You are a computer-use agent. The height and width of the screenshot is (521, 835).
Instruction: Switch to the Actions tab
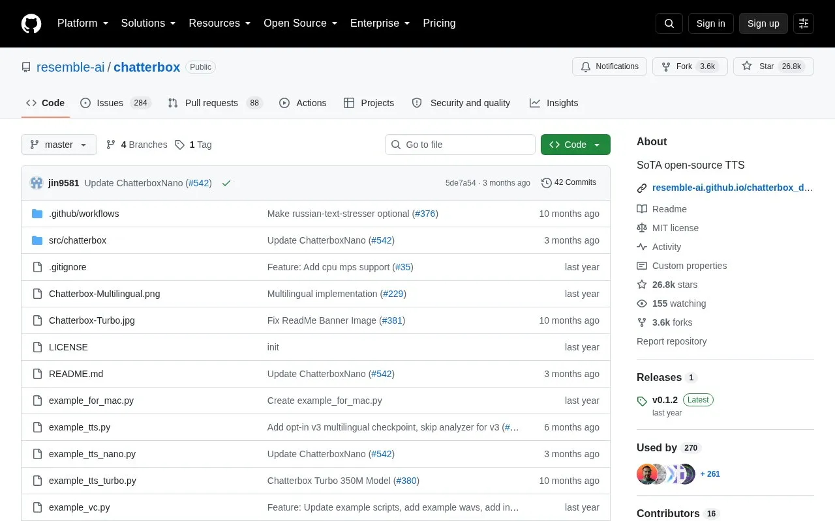303,103
